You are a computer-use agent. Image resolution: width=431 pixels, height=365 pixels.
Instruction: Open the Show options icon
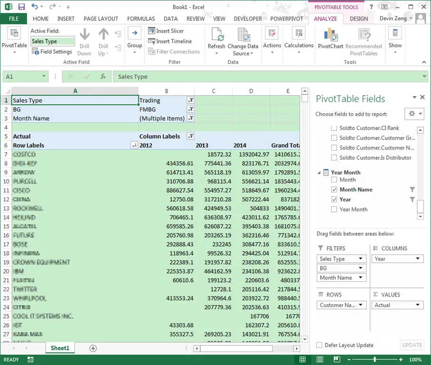click(395, 33)
